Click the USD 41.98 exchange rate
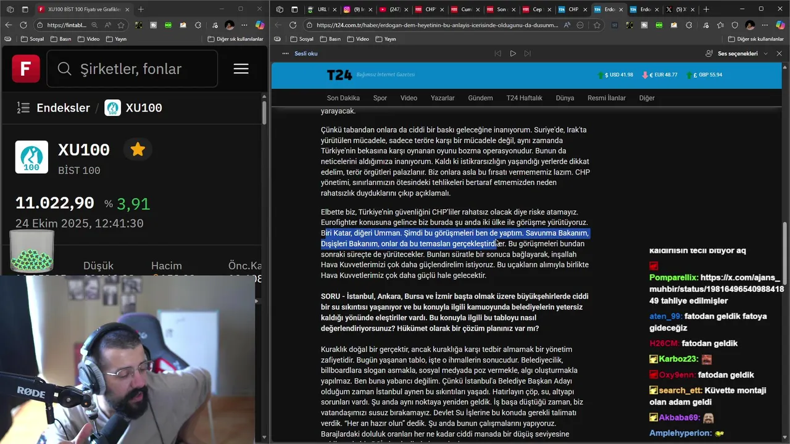Viewport: 790px width, 444px height. [615, 75]
